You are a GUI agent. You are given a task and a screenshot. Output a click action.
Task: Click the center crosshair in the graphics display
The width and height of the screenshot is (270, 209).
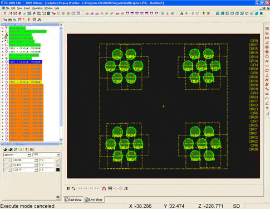pos(163,106)
